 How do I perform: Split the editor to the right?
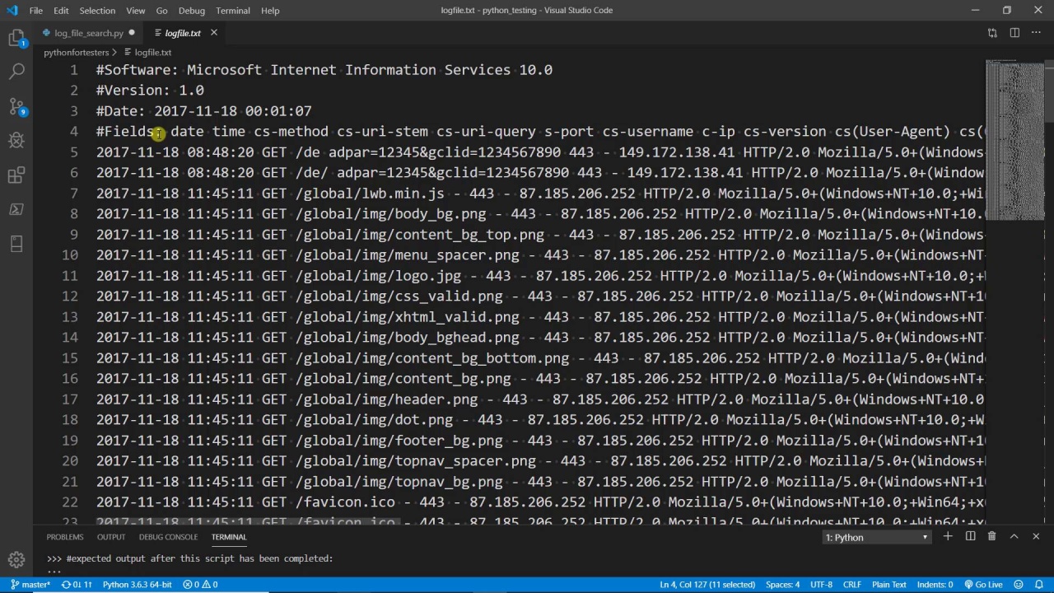(x=1014, y=33)
